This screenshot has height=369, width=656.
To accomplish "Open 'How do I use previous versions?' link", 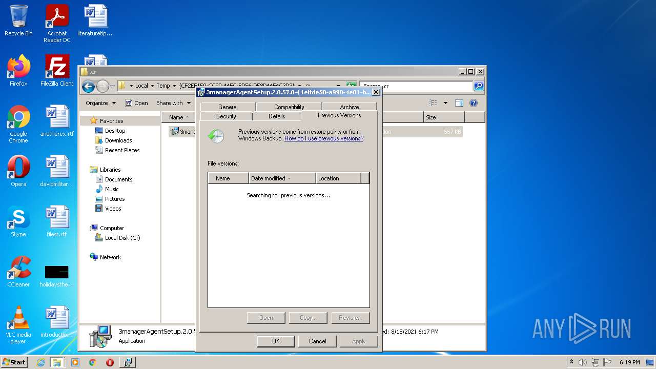I will click(324, 138).
